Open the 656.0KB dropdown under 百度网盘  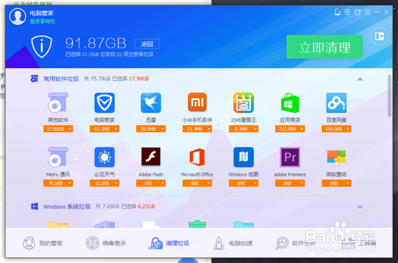click(336, 129)
